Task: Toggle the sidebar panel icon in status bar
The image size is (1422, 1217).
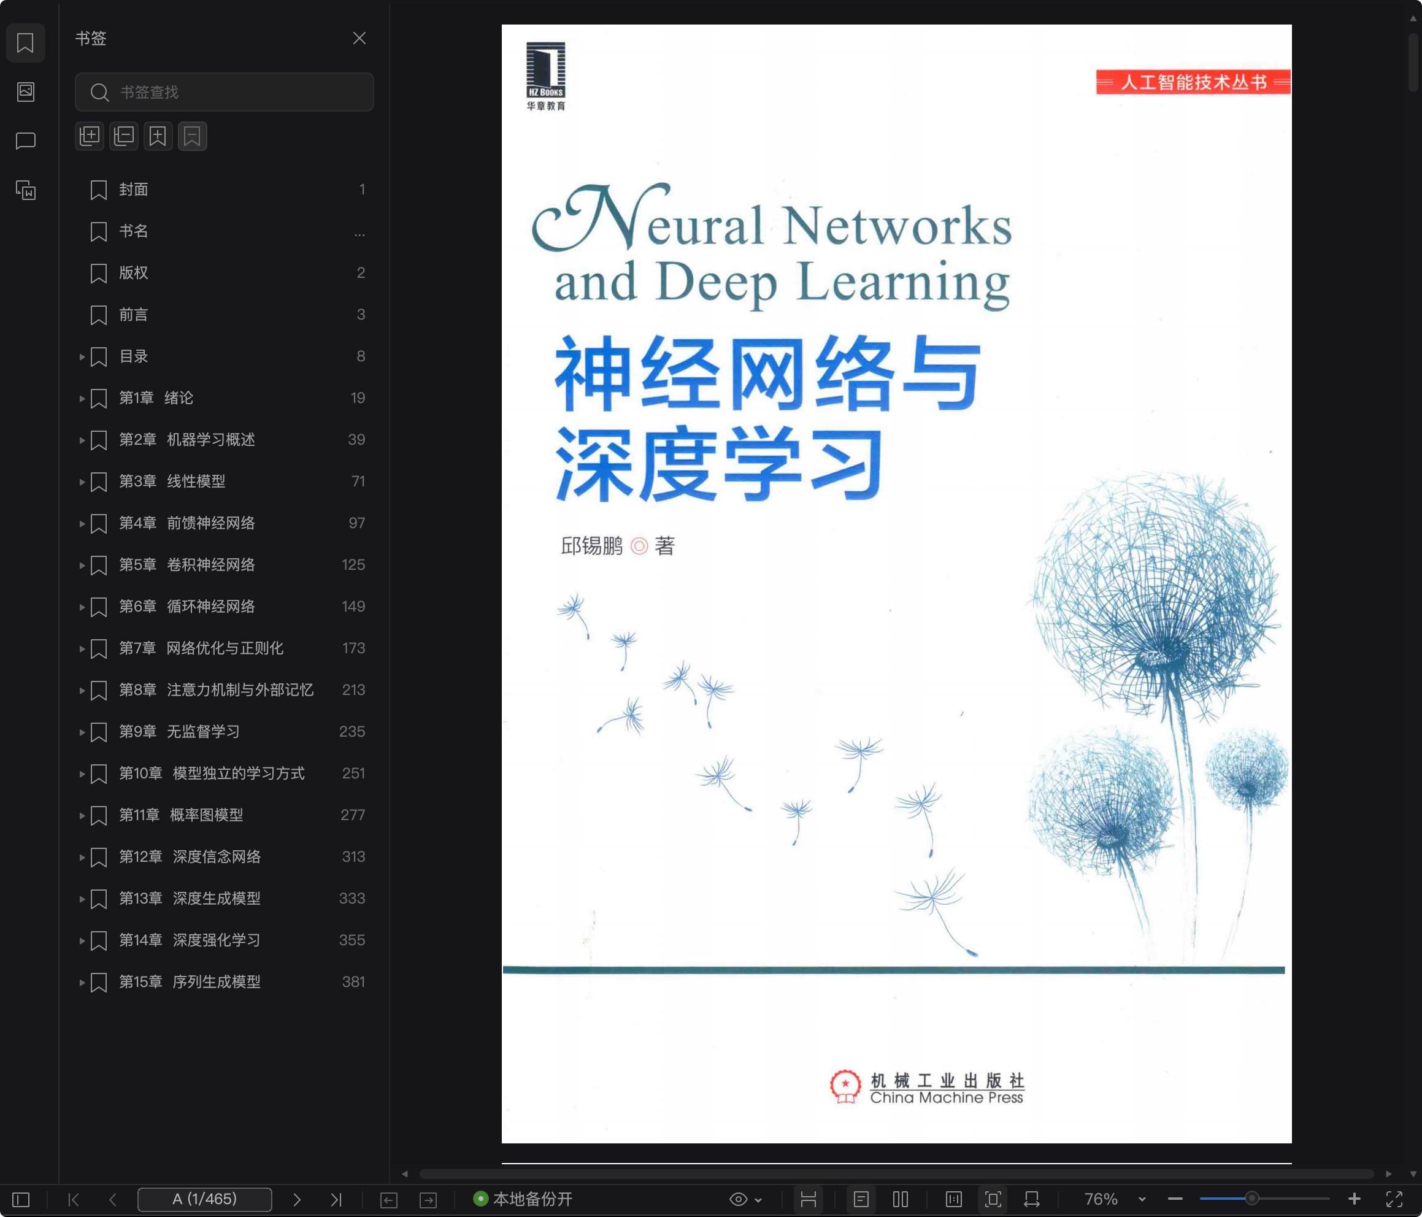Action: click(21, 1199)
